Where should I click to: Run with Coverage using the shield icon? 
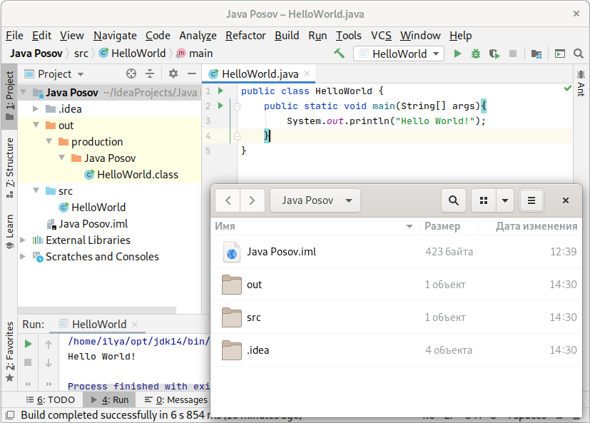(494, 53)
